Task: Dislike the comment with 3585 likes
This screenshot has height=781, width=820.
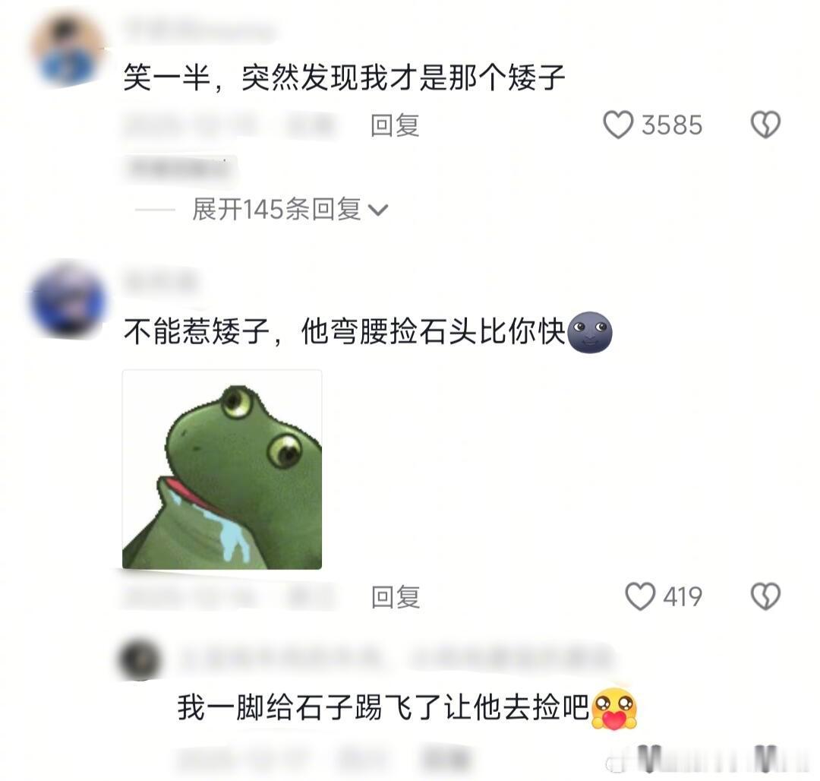Action: [x=765, y=125]
